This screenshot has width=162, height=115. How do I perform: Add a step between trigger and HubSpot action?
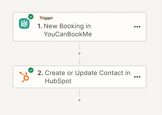tap(79, 53)
